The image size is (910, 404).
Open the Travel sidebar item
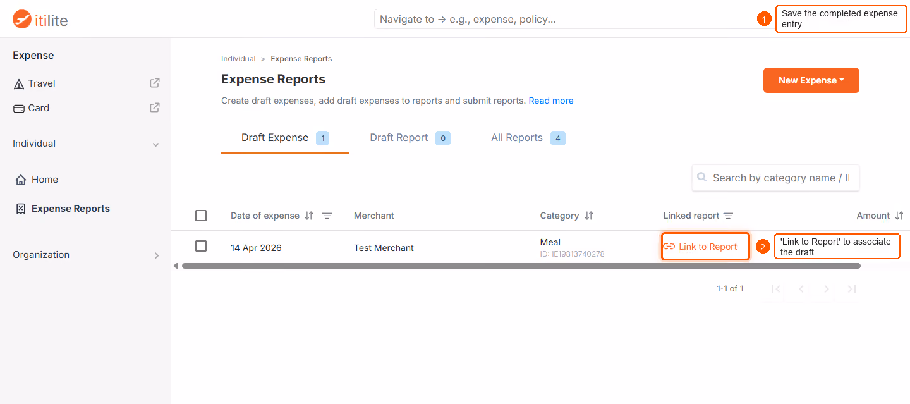tap(42, 83)
